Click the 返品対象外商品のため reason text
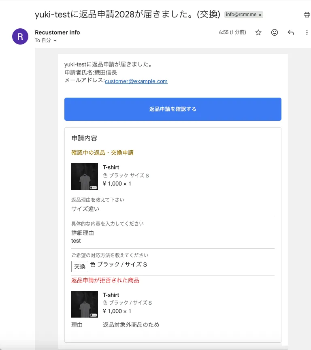The height and width of the screenshot is (350, 311). pyautogui.click(x=131, y=325)
